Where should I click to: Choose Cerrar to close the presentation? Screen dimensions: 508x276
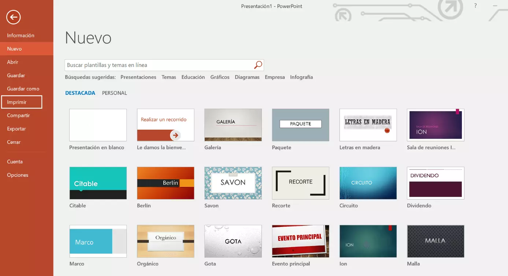pos(26,142)
